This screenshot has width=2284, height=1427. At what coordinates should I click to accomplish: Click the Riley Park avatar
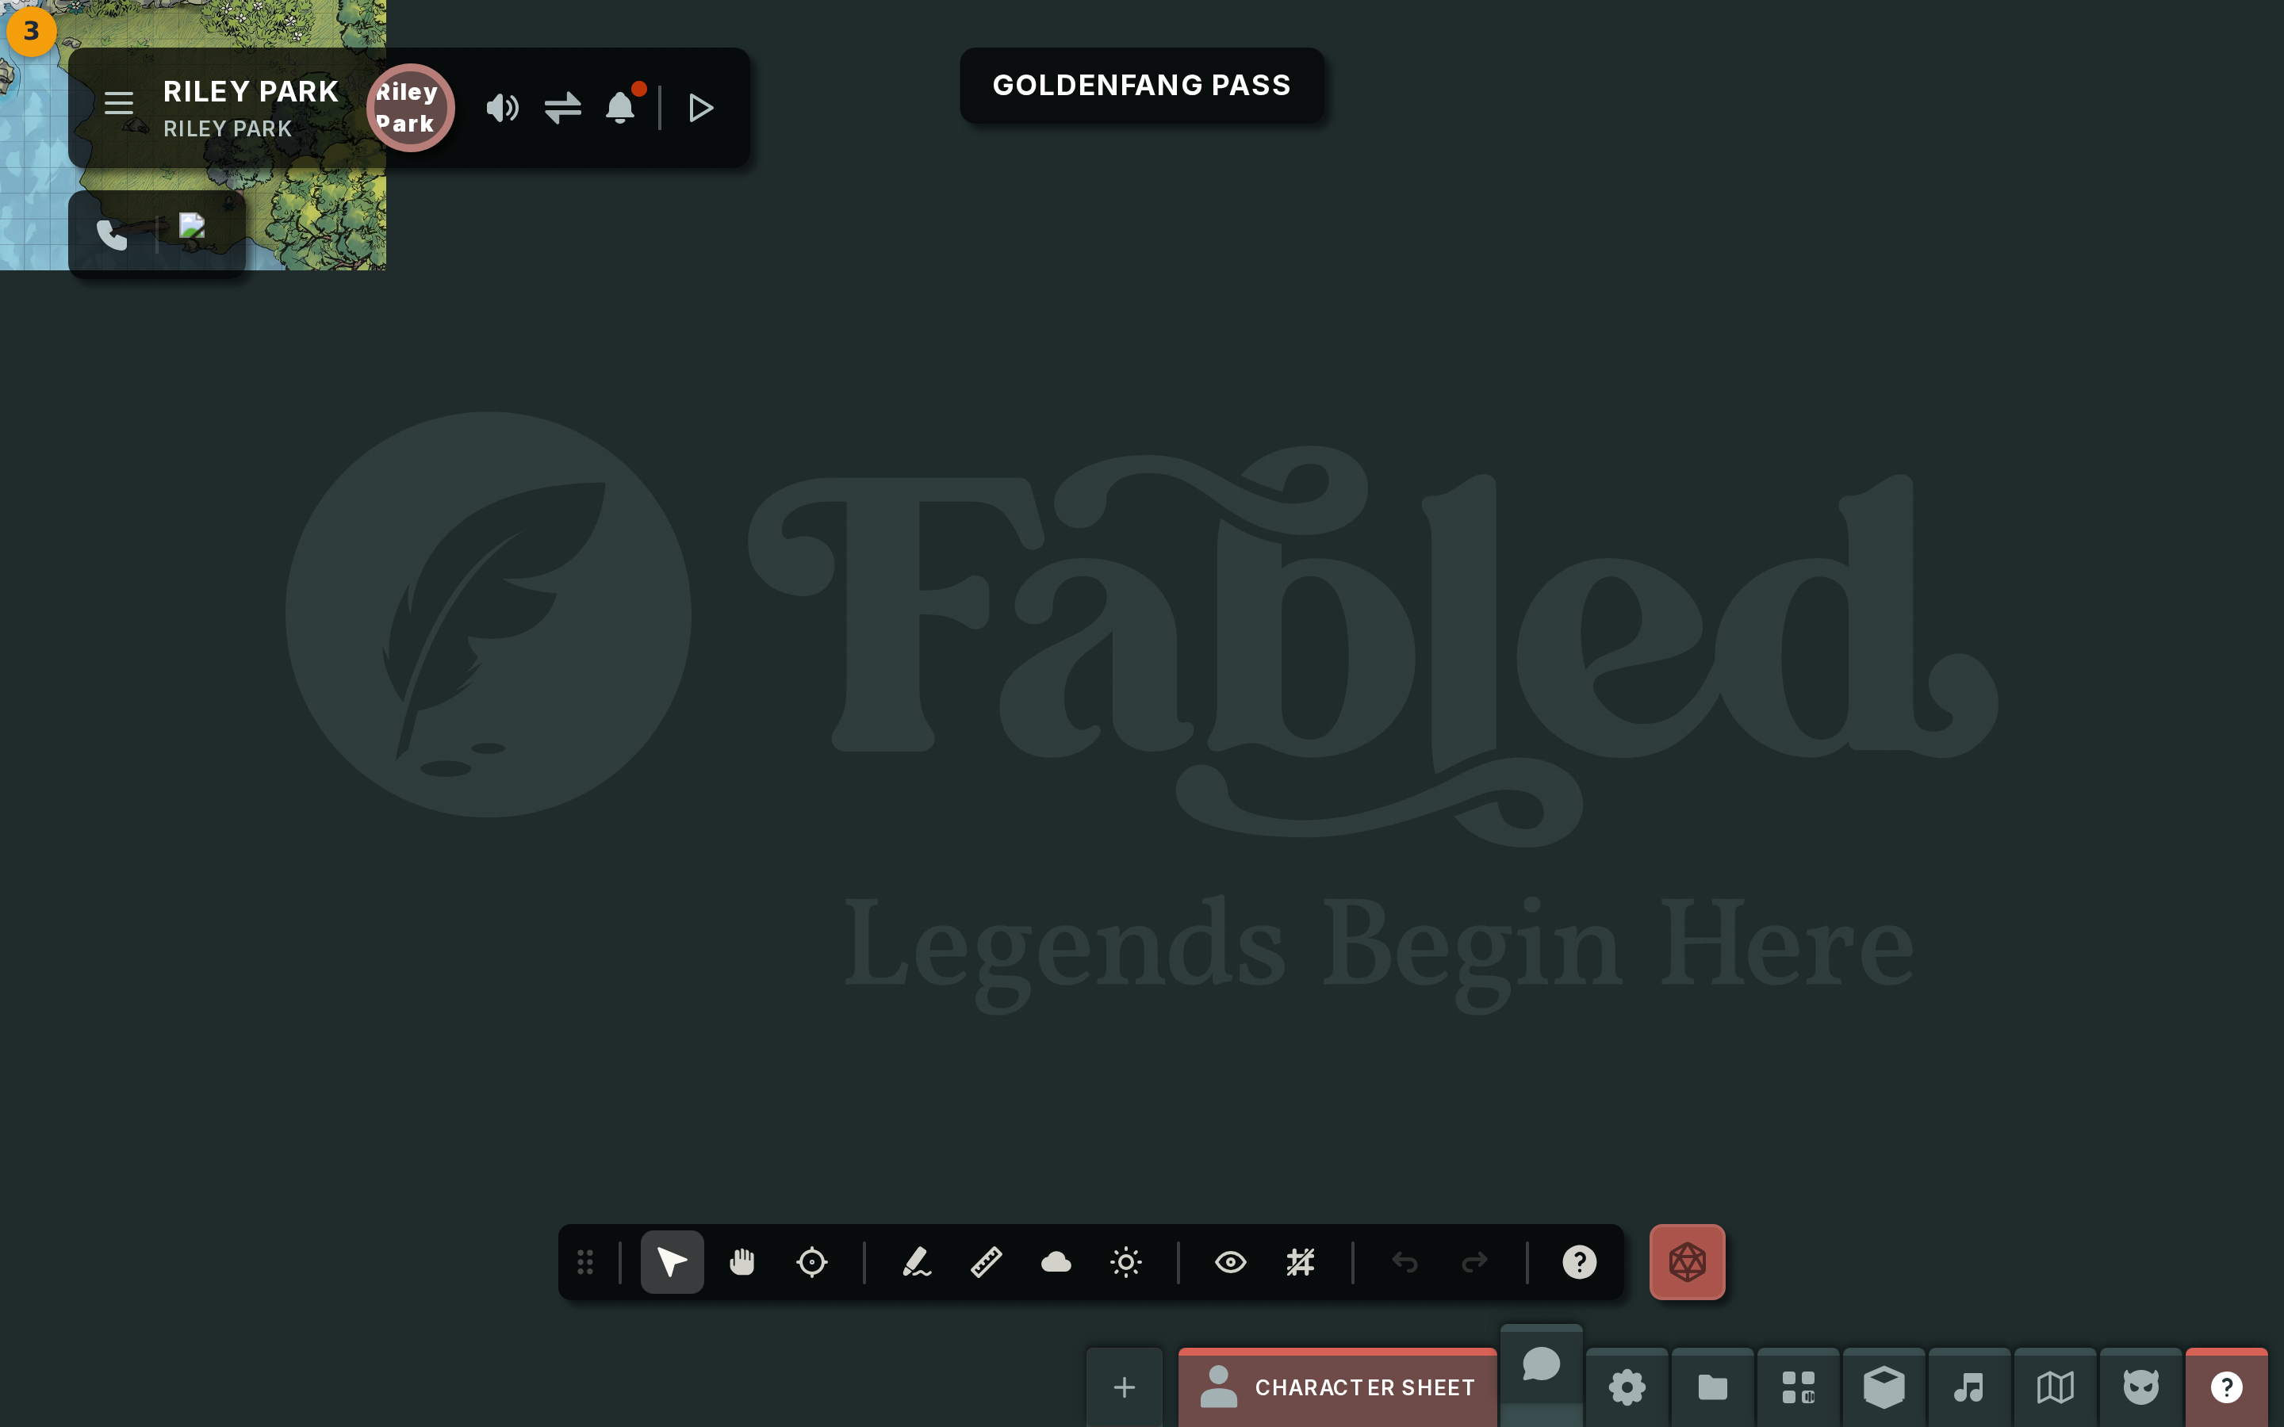(411, 108)
